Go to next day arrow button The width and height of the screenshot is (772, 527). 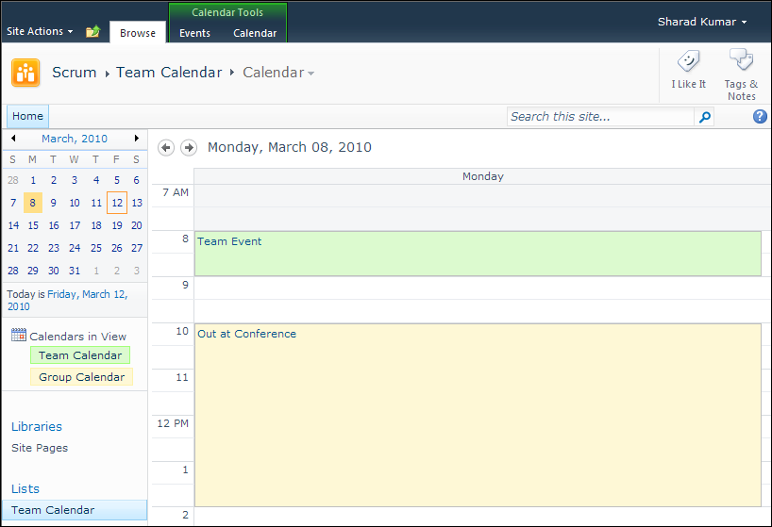[189, 147]
